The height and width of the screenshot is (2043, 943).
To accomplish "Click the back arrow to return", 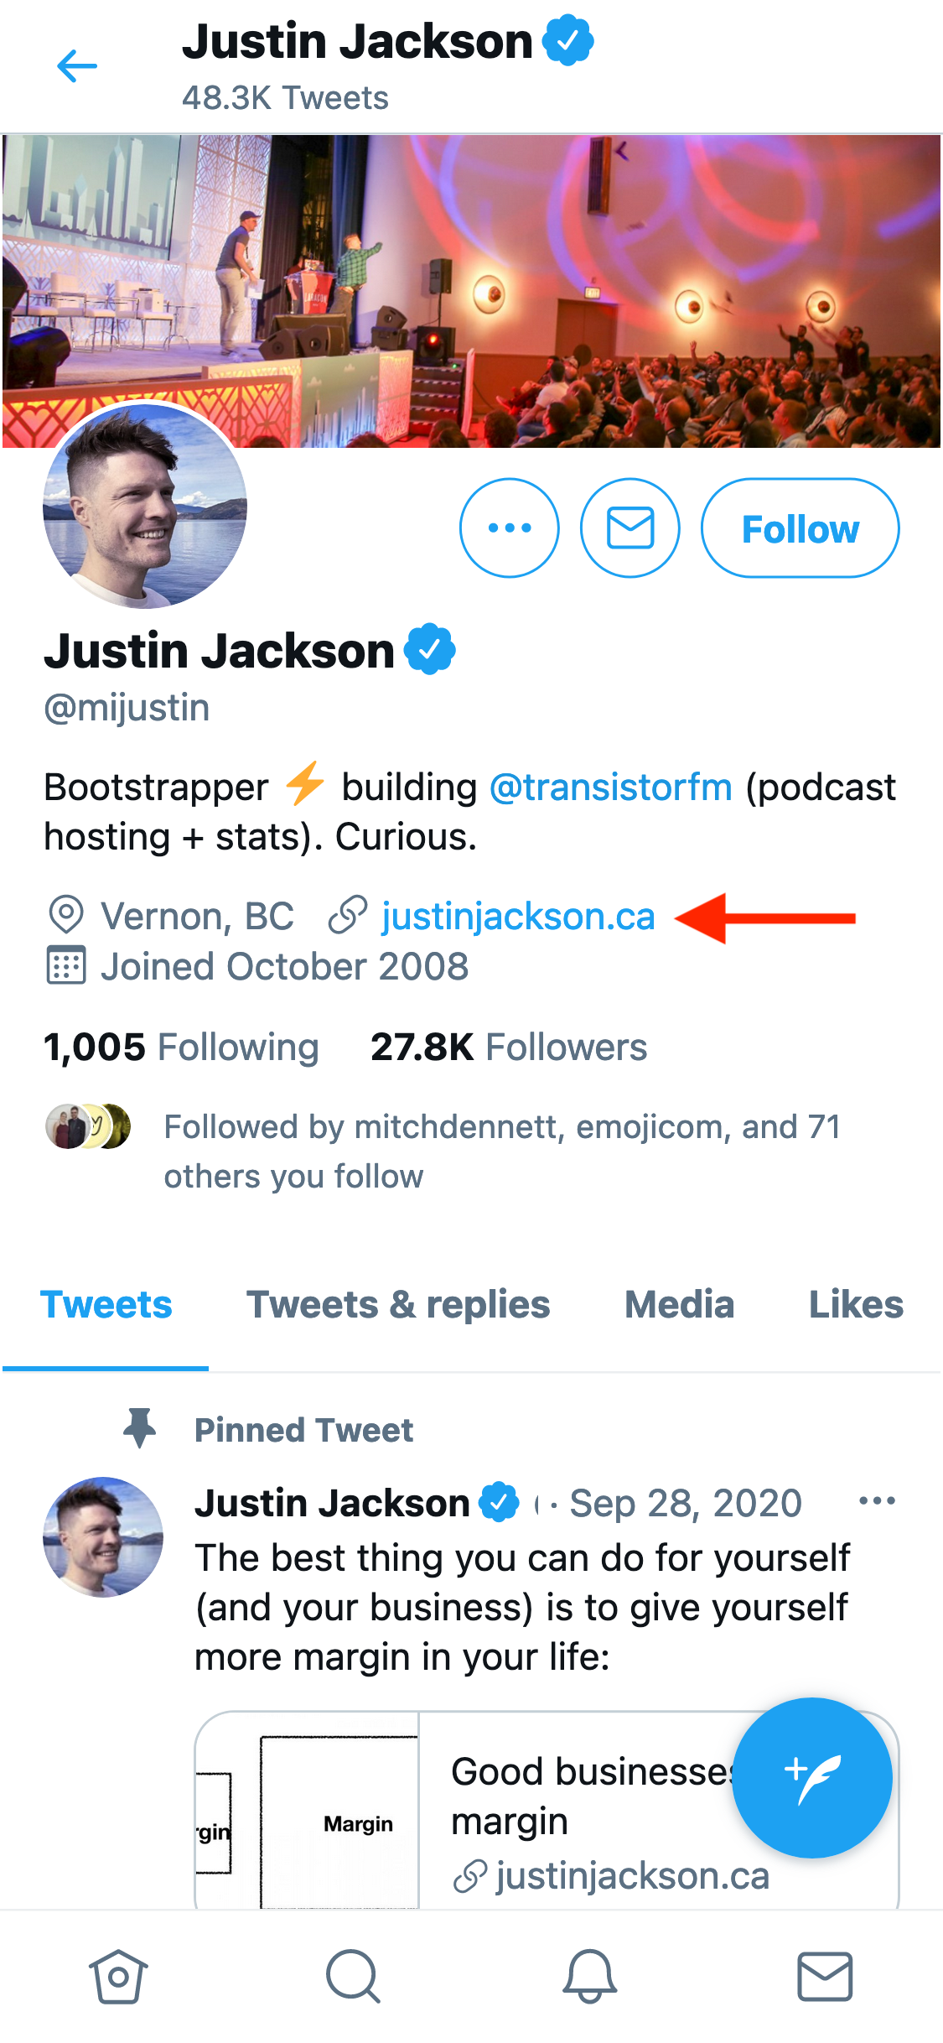I will [x=77, y=65].
